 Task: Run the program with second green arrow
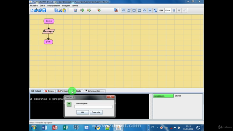(89, 11)
